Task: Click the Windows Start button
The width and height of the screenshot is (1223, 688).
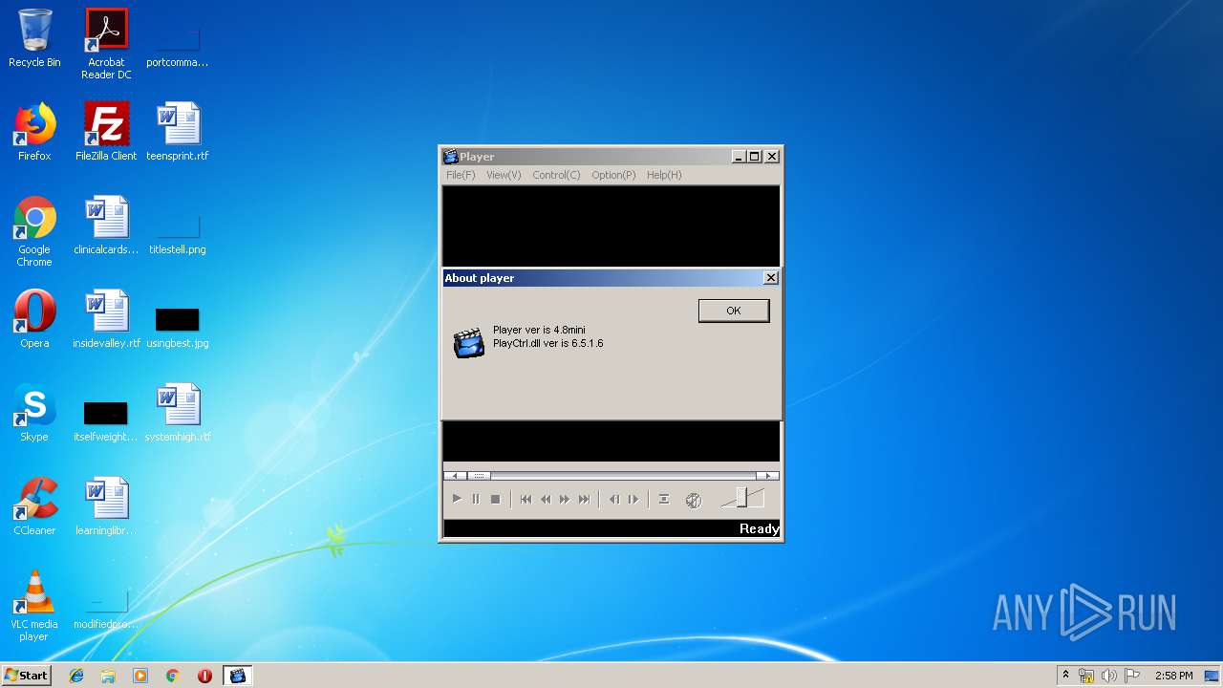Action: 27,675
